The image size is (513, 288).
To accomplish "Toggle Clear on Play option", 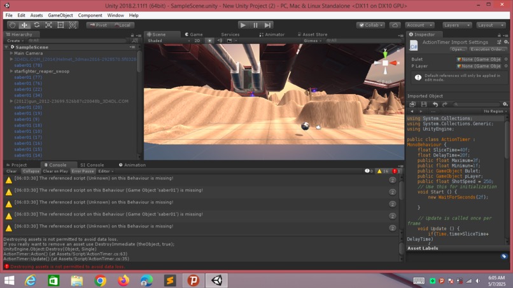I will (x=55, y=171).
